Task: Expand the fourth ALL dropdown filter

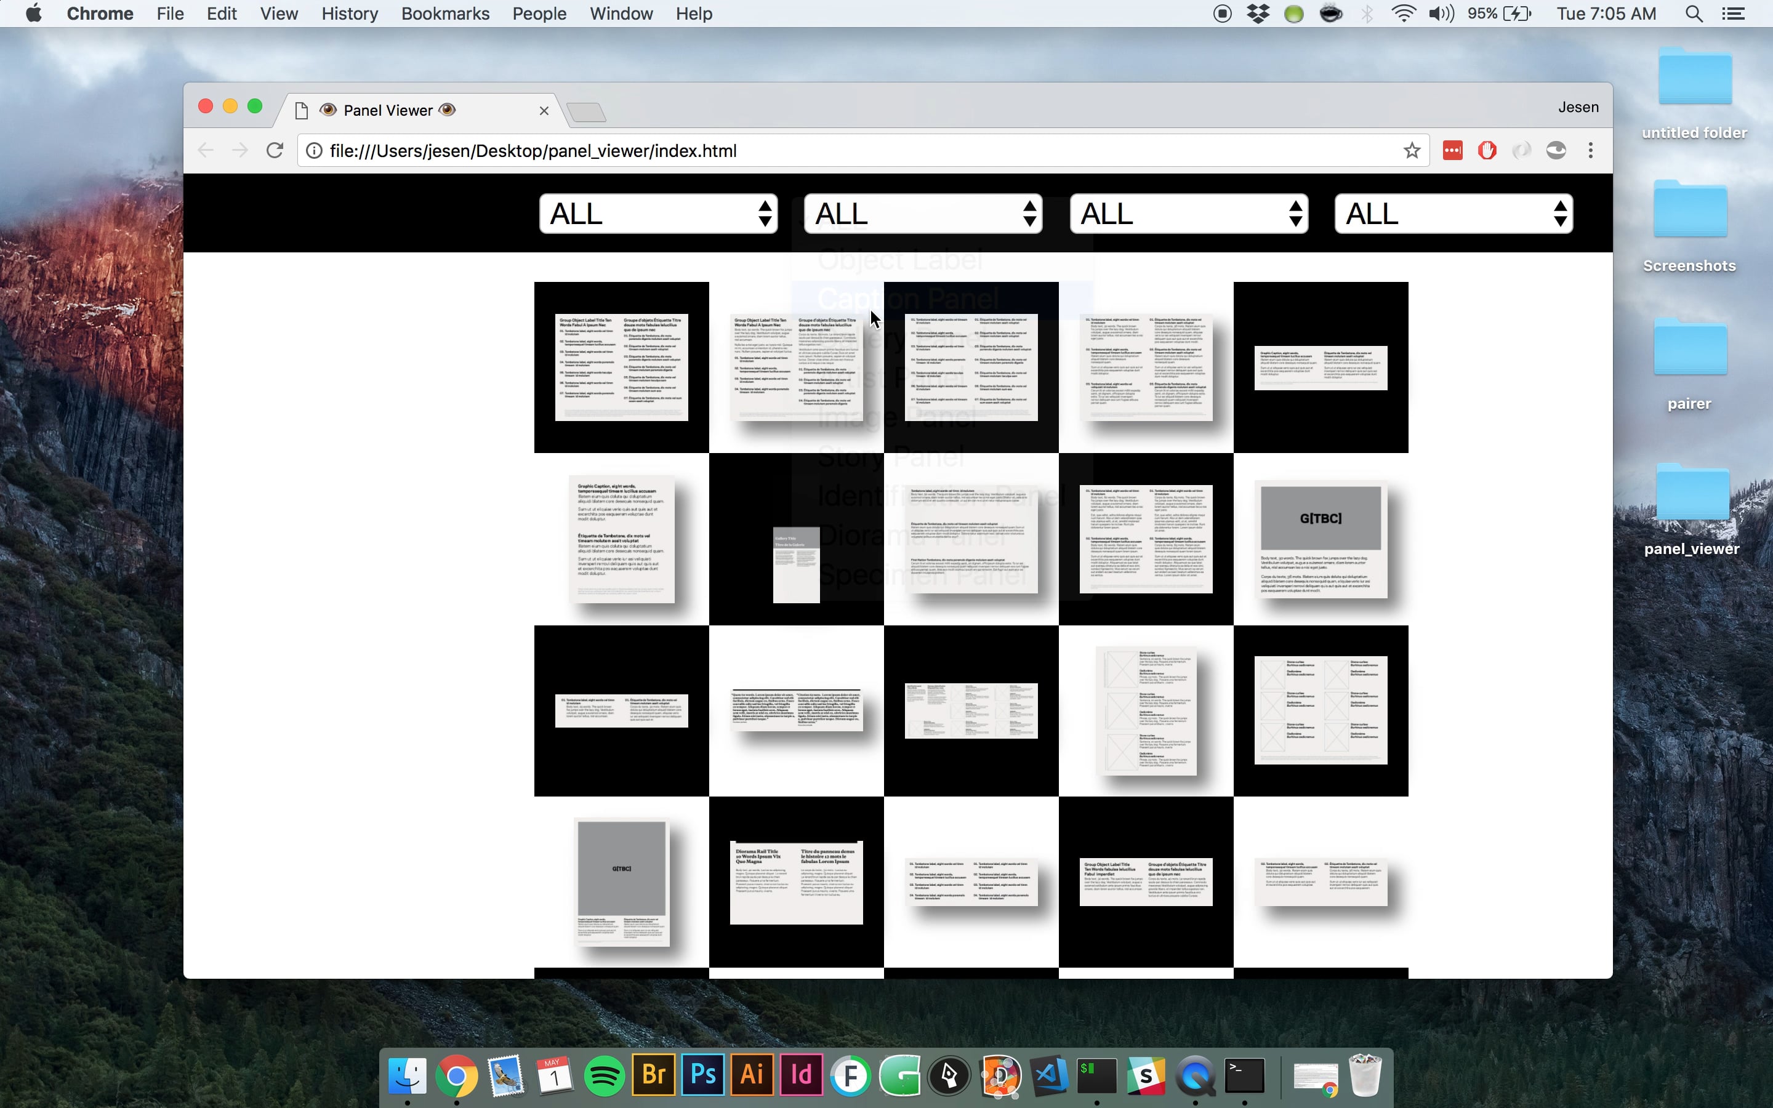Action: [x=1453, y=214]
